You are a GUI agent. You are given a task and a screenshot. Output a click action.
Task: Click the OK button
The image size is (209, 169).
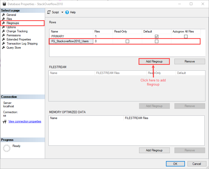pos(175,164)
